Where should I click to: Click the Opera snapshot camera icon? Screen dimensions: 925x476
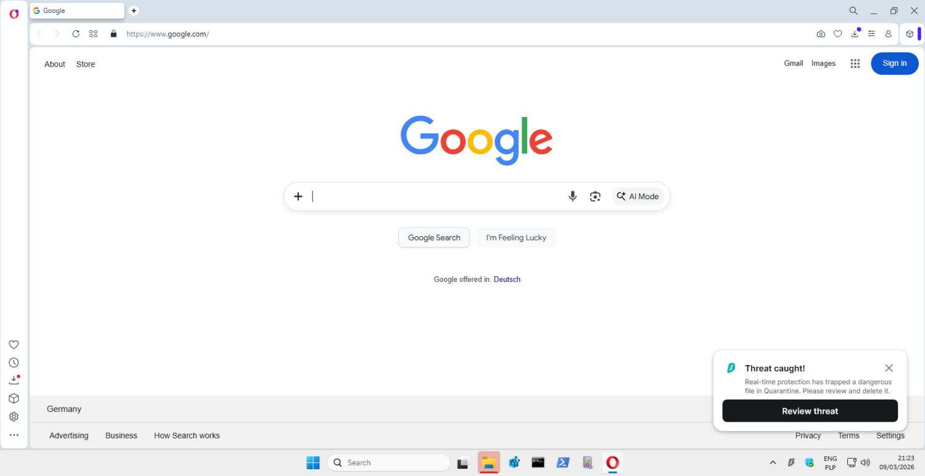pos(820,34)
